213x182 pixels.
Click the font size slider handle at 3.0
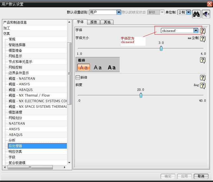click(161, 48)
